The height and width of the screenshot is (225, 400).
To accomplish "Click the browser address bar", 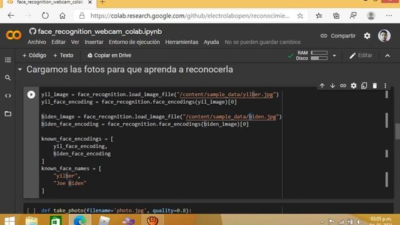I will [190, 16].
